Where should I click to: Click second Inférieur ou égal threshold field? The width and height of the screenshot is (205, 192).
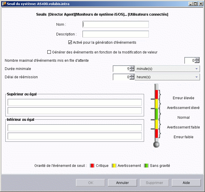tap(75, 136)
